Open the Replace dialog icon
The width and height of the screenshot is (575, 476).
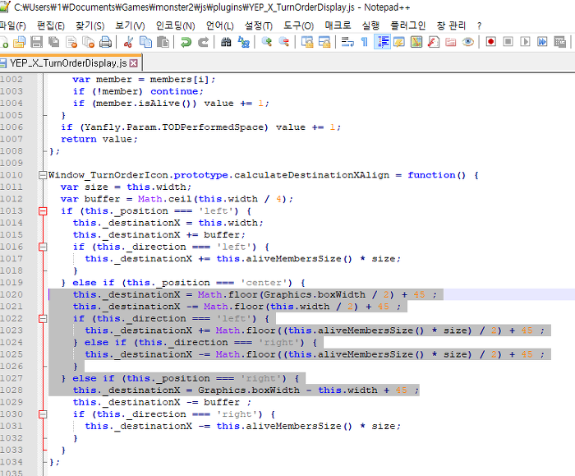pyautogui.click(x=243, y=42)
